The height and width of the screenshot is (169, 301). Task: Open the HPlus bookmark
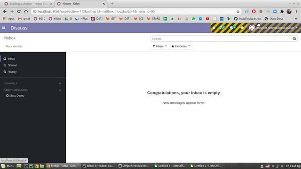[81, 19]
